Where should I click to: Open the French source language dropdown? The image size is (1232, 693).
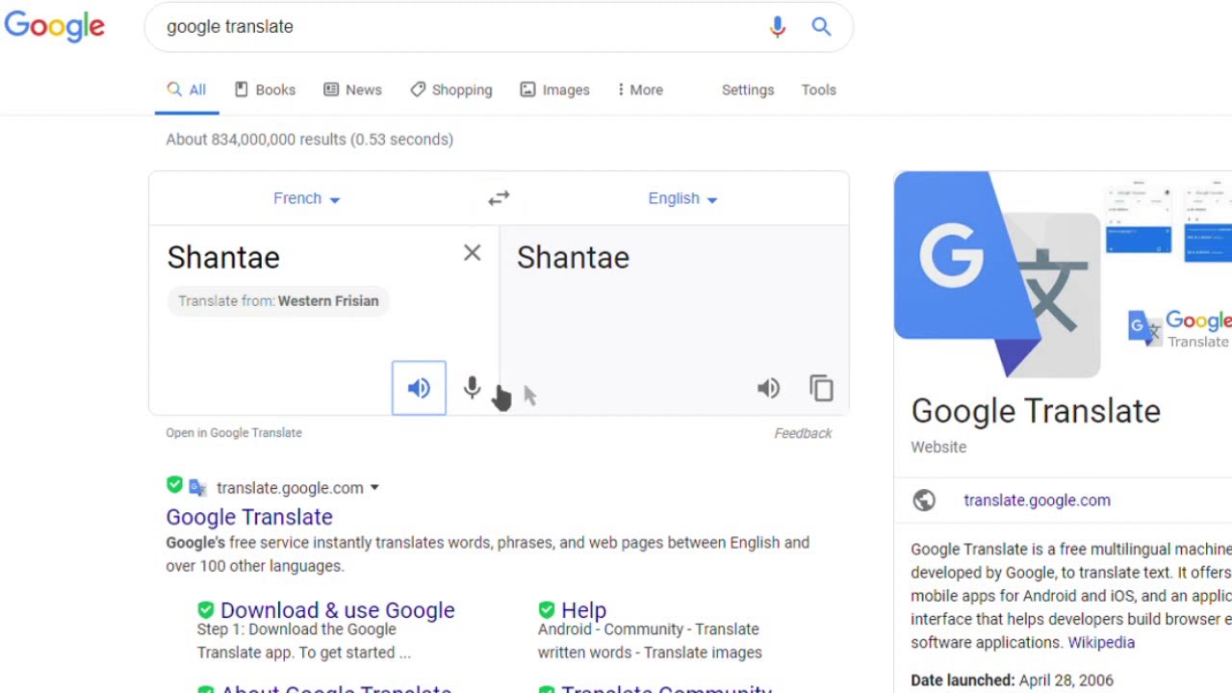click(x=307, y=198)
